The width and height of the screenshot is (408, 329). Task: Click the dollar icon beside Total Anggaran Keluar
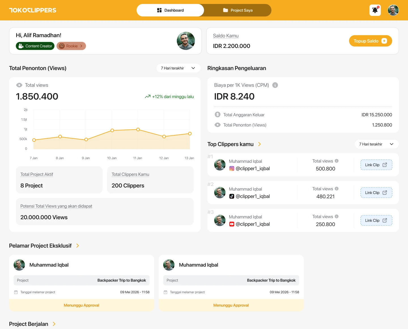(x=218, y=115)
